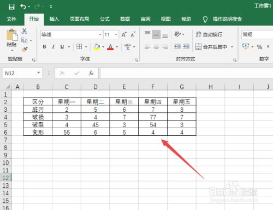Open the 文件 (File) menu
273x210 pixels.
pos(11,19)
